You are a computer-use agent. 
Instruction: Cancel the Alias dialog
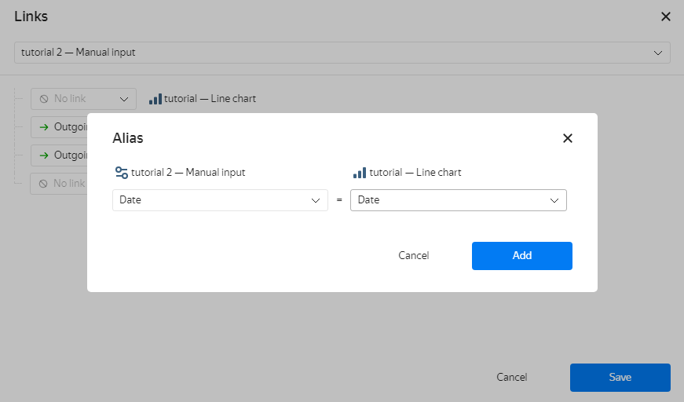(x=414, y=256)
